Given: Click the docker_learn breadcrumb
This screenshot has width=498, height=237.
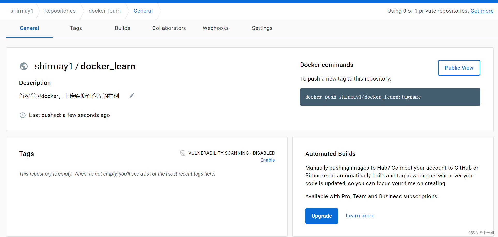Looking at the screenshot, I should point(105,11).
